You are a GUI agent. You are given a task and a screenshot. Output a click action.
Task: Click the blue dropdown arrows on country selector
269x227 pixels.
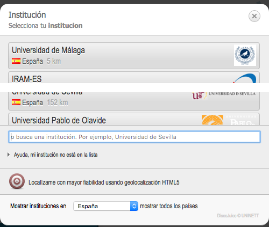(134, 206)
